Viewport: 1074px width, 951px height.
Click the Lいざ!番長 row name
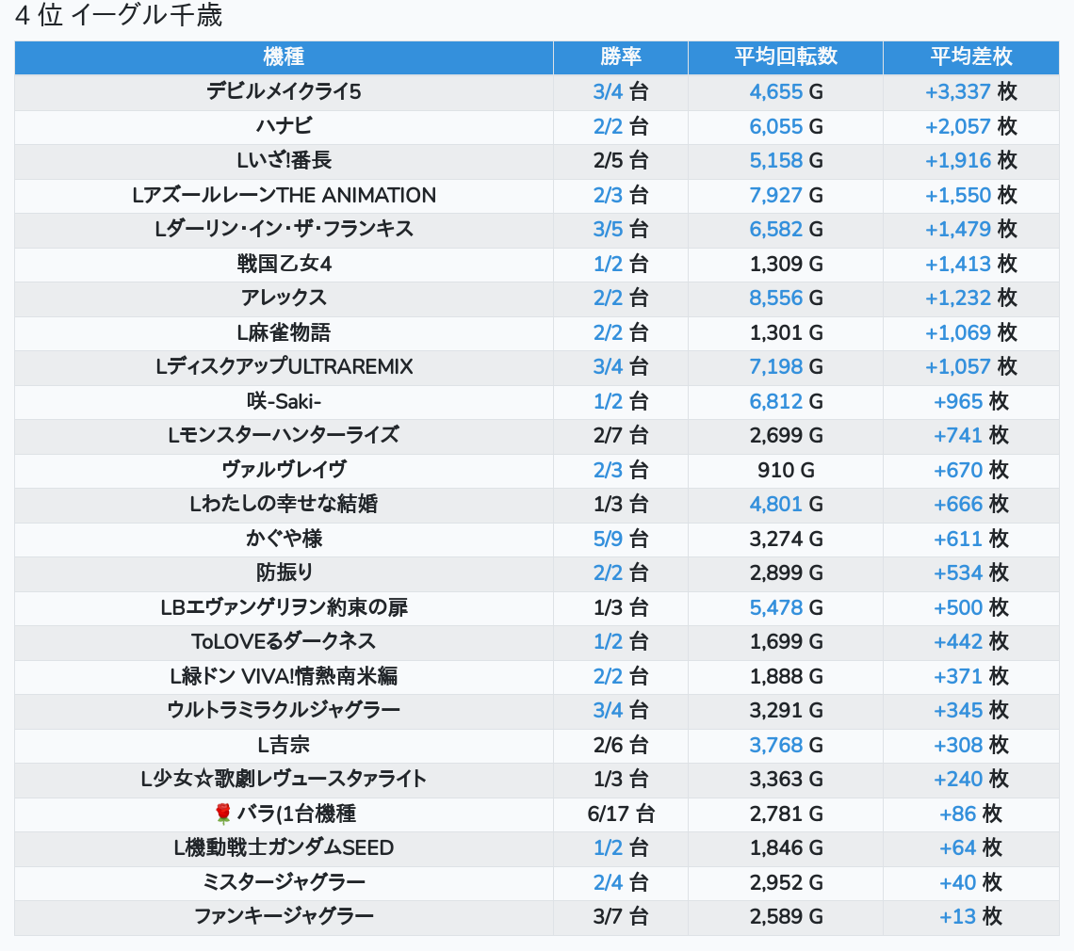(284, 160)
